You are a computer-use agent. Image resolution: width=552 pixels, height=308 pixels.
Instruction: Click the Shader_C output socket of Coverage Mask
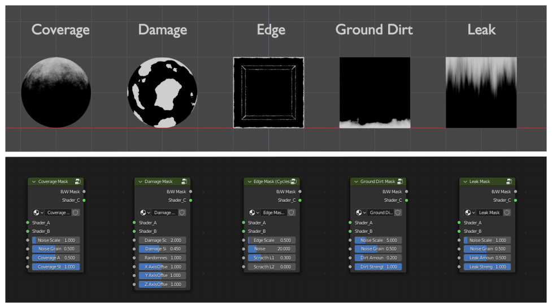tap(84, 200)
